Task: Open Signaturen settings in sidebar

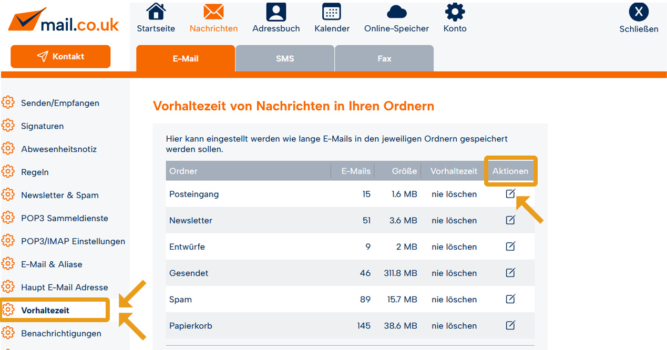Action: click(42, 126)
